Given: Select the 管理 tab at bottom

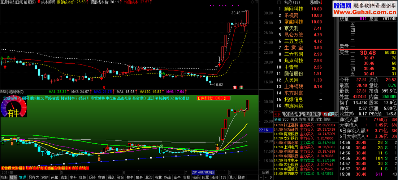Looking at the screenshot, I should [x=23, y=177].
